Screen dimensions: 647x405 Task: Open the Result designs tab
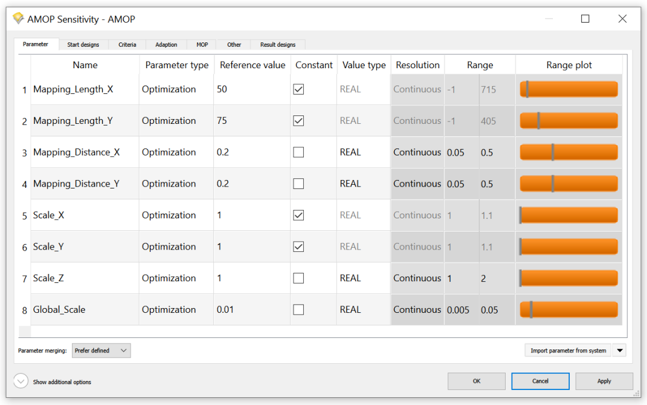[278, 44]
